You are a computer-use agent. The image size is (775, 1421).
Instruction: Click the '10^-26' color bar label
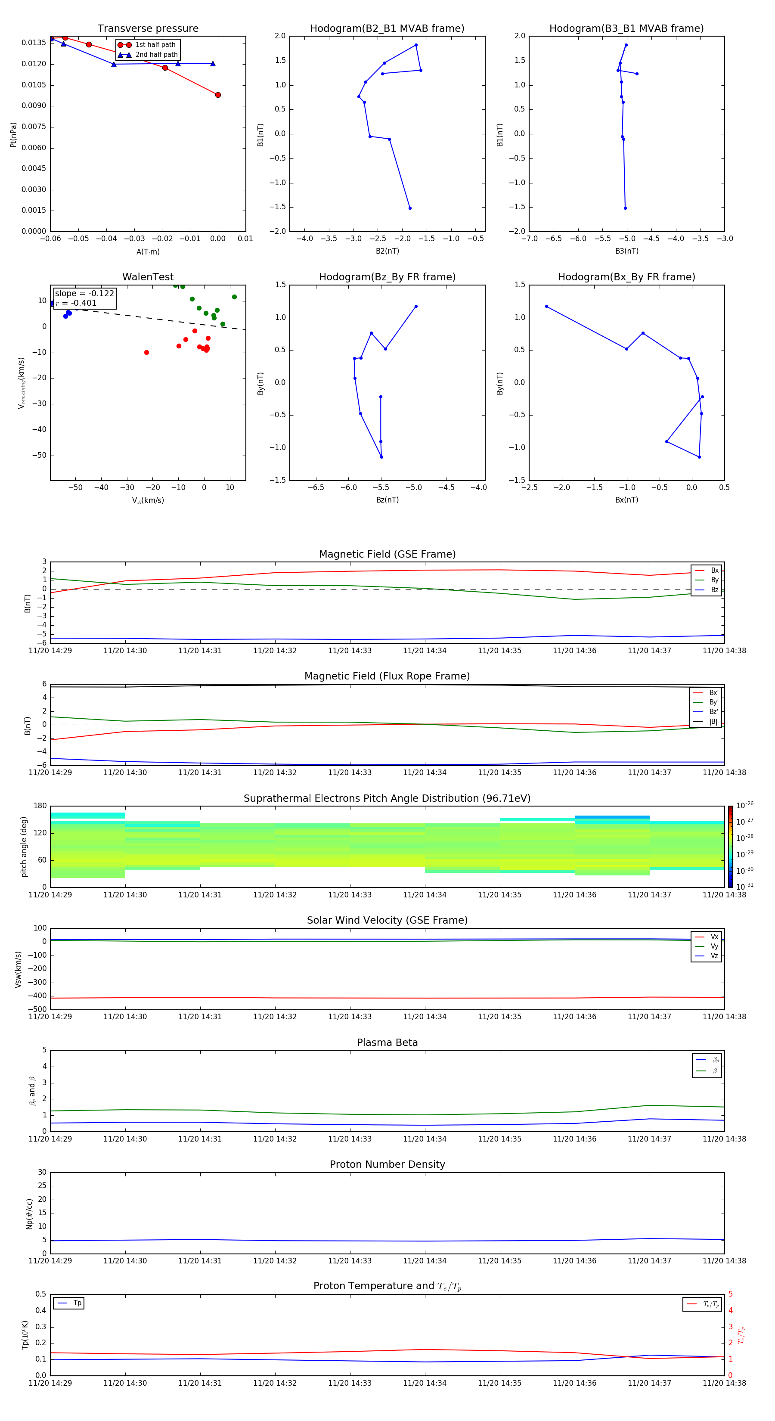pyautogui.click(x=745, y=805)
